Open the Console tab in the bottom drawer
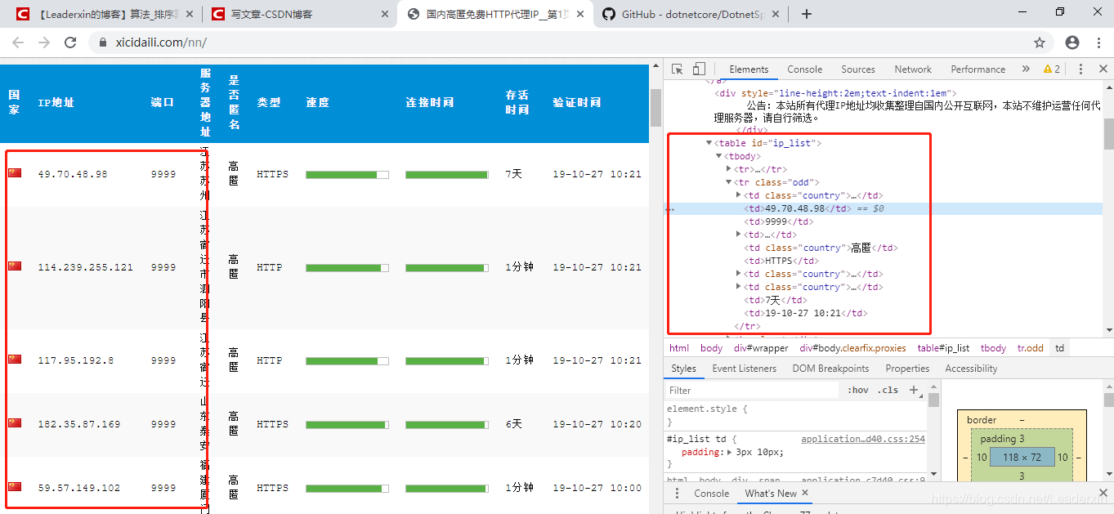Viewport: 1114px width, 514px height. pos(712,494)
